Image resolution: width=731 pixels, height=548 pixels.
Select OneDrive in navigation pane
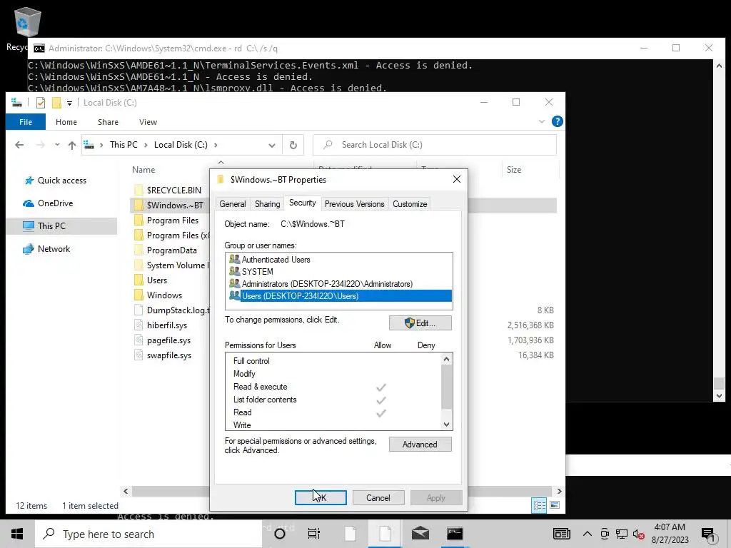[x=55, y=203]
